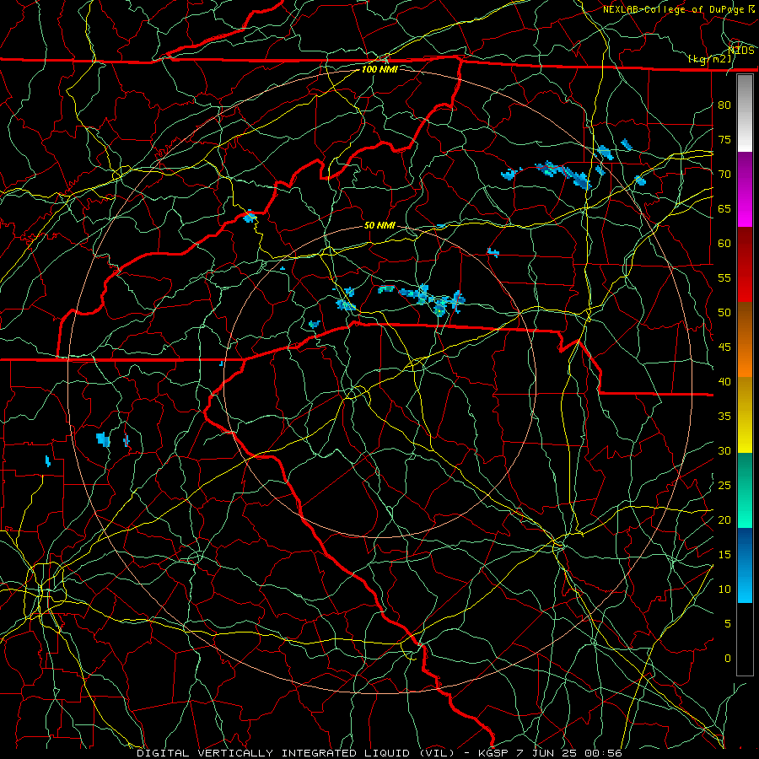Click the 50 NMI range ring label

point(379,225)
